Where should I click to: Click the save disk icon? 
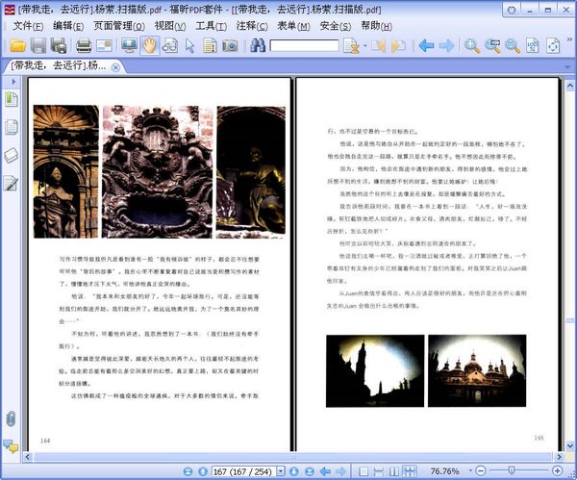(38, 45)
